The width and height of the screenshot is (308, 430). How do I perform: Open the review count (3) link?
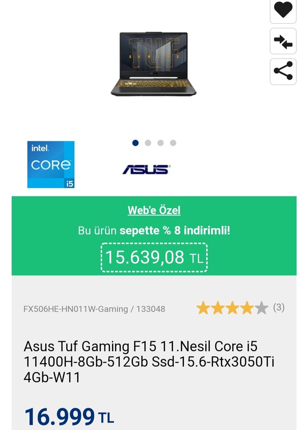(279, 307)
